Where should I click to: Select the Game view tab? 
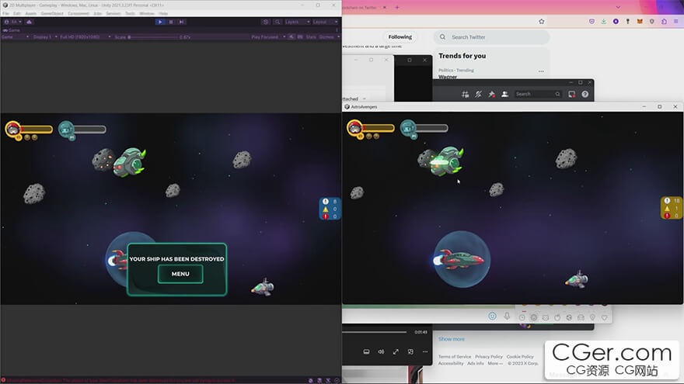[12, 30]
